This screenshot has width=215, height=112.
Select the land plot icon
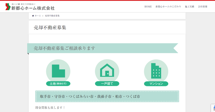pyautogui.click(x=58, y=71)
